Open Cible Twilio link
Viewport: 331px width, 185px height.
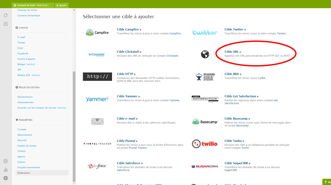point(234,141)
